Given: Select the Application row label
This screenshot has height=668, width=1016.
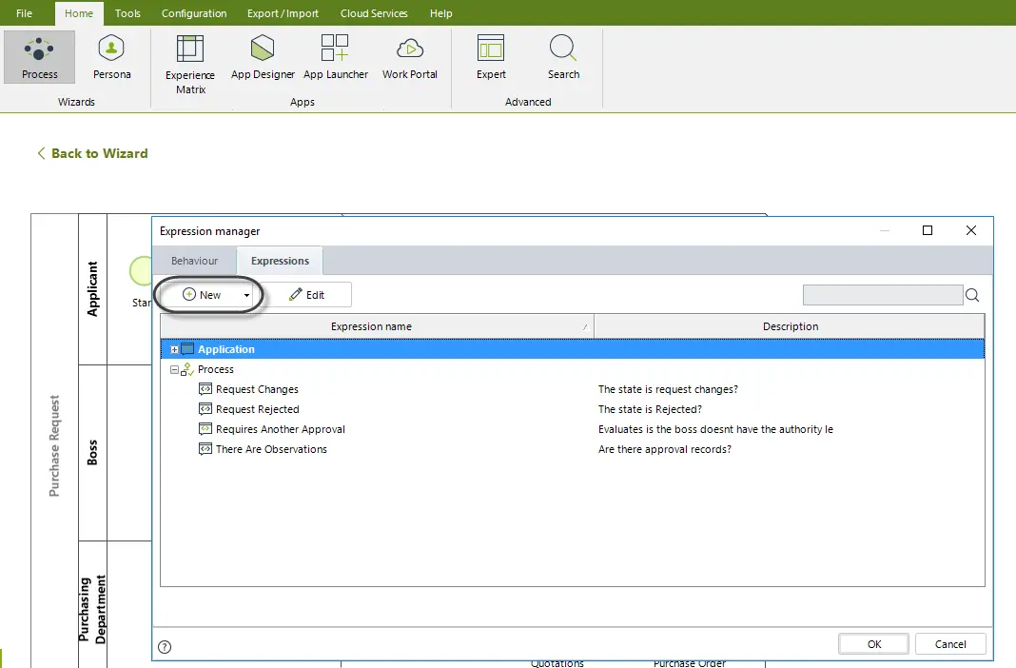Looking at the screenshot, I should [x=226, y=349].
